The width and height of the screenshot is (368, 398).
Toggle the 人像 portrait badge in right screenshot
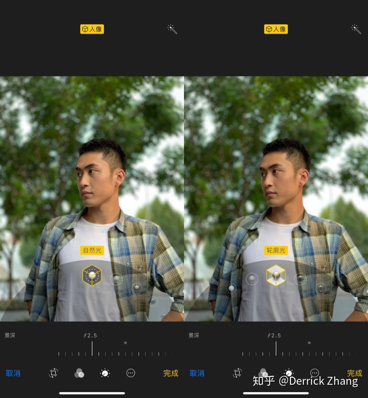click(x=276, y=29)
